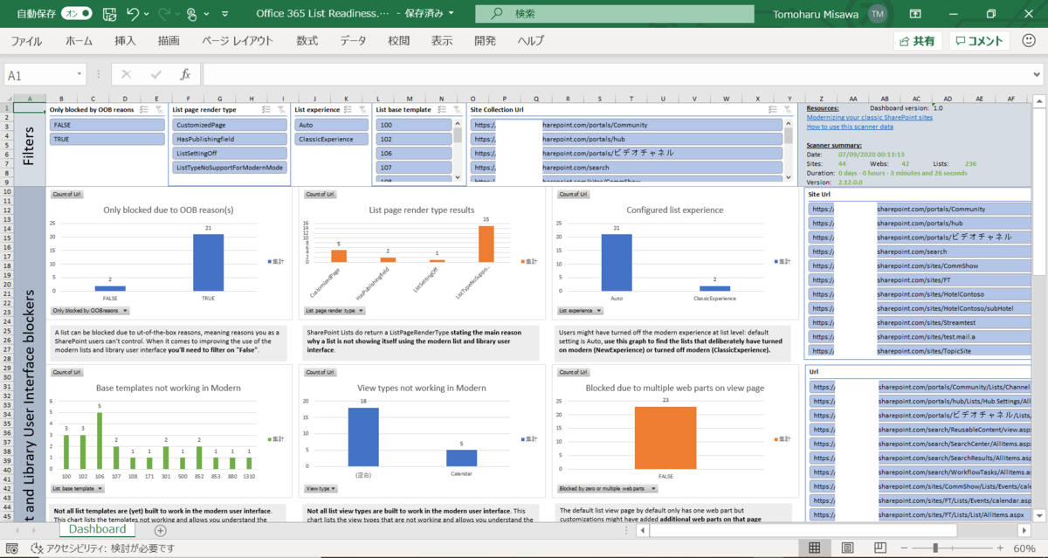Open 'Blocked by zero or multiple web parts' dropdown

(606, 489)
